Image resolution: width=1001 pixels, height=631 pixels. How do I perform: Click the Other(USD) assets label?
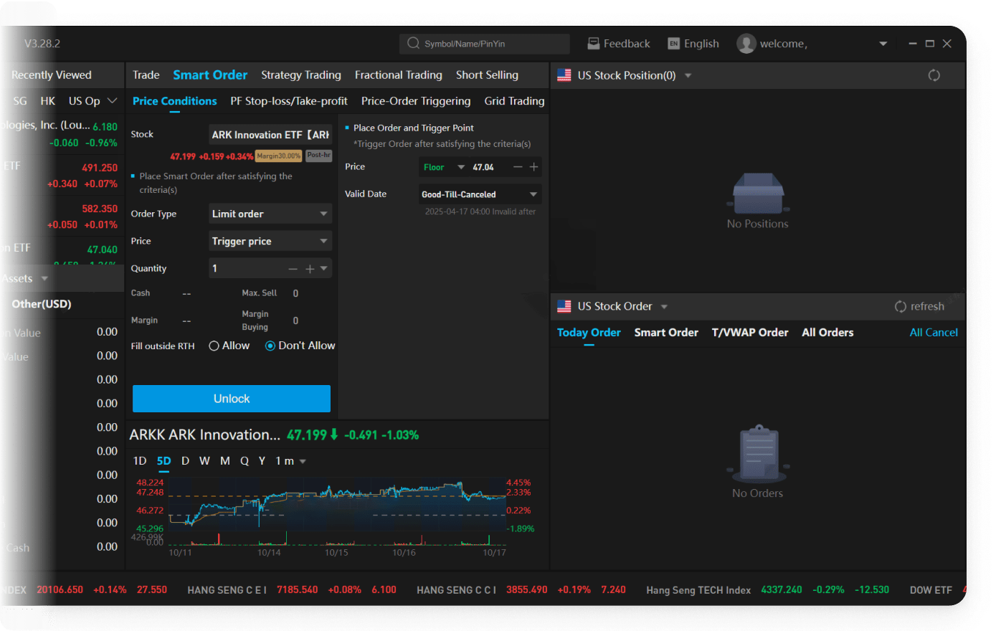click(x=42, y=304)
